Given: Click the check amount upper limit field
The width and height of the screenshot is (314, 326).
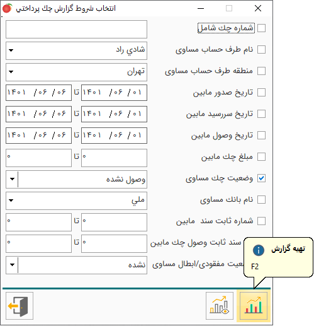Looking at the screenshot, I should [38, 158].
